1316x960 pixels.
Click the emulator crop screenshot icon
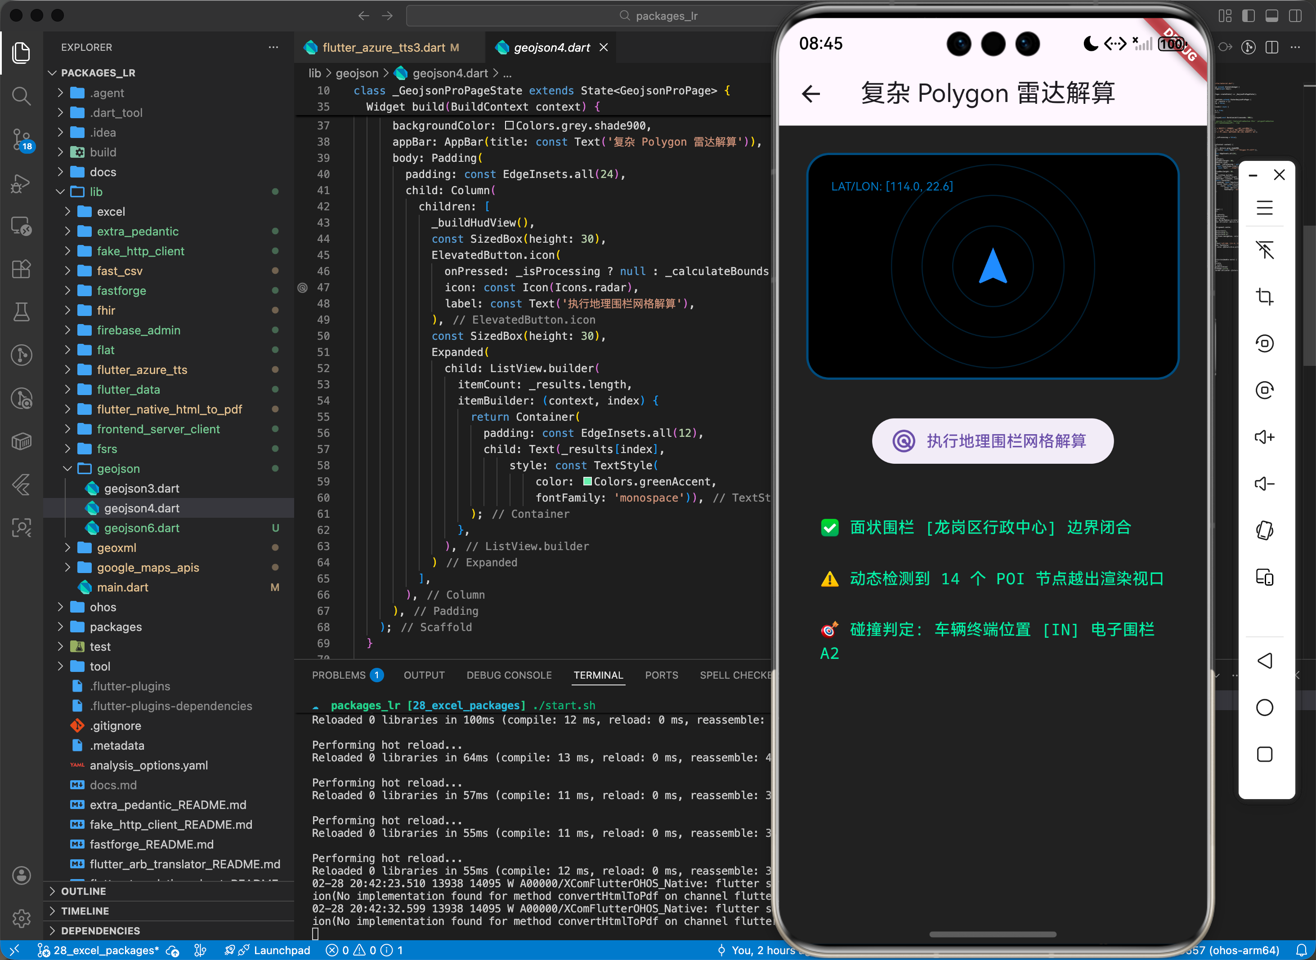[x=1264, y=296]
